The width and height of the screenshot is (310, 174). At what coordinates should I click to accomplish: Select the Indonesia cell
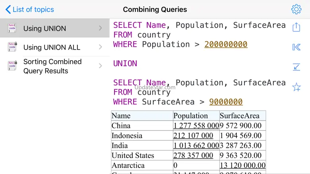142,136
